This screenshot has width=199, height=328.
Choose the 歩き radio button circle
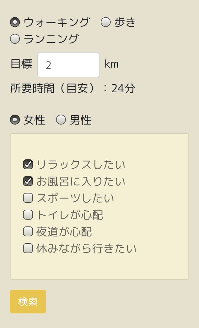[x=106, y=22]
